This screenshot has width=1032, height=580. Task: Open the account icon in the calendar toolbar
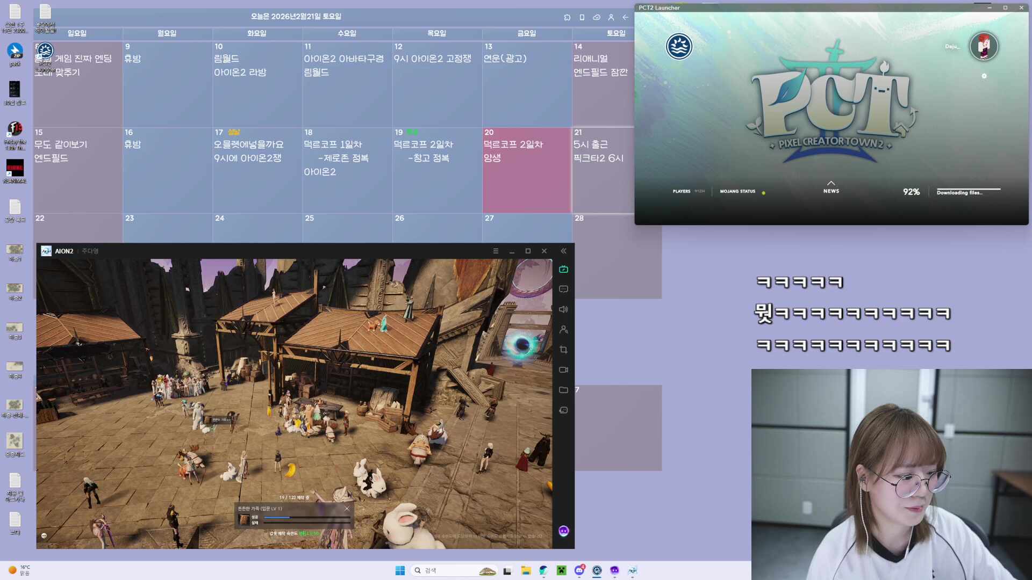click(611, 17)
